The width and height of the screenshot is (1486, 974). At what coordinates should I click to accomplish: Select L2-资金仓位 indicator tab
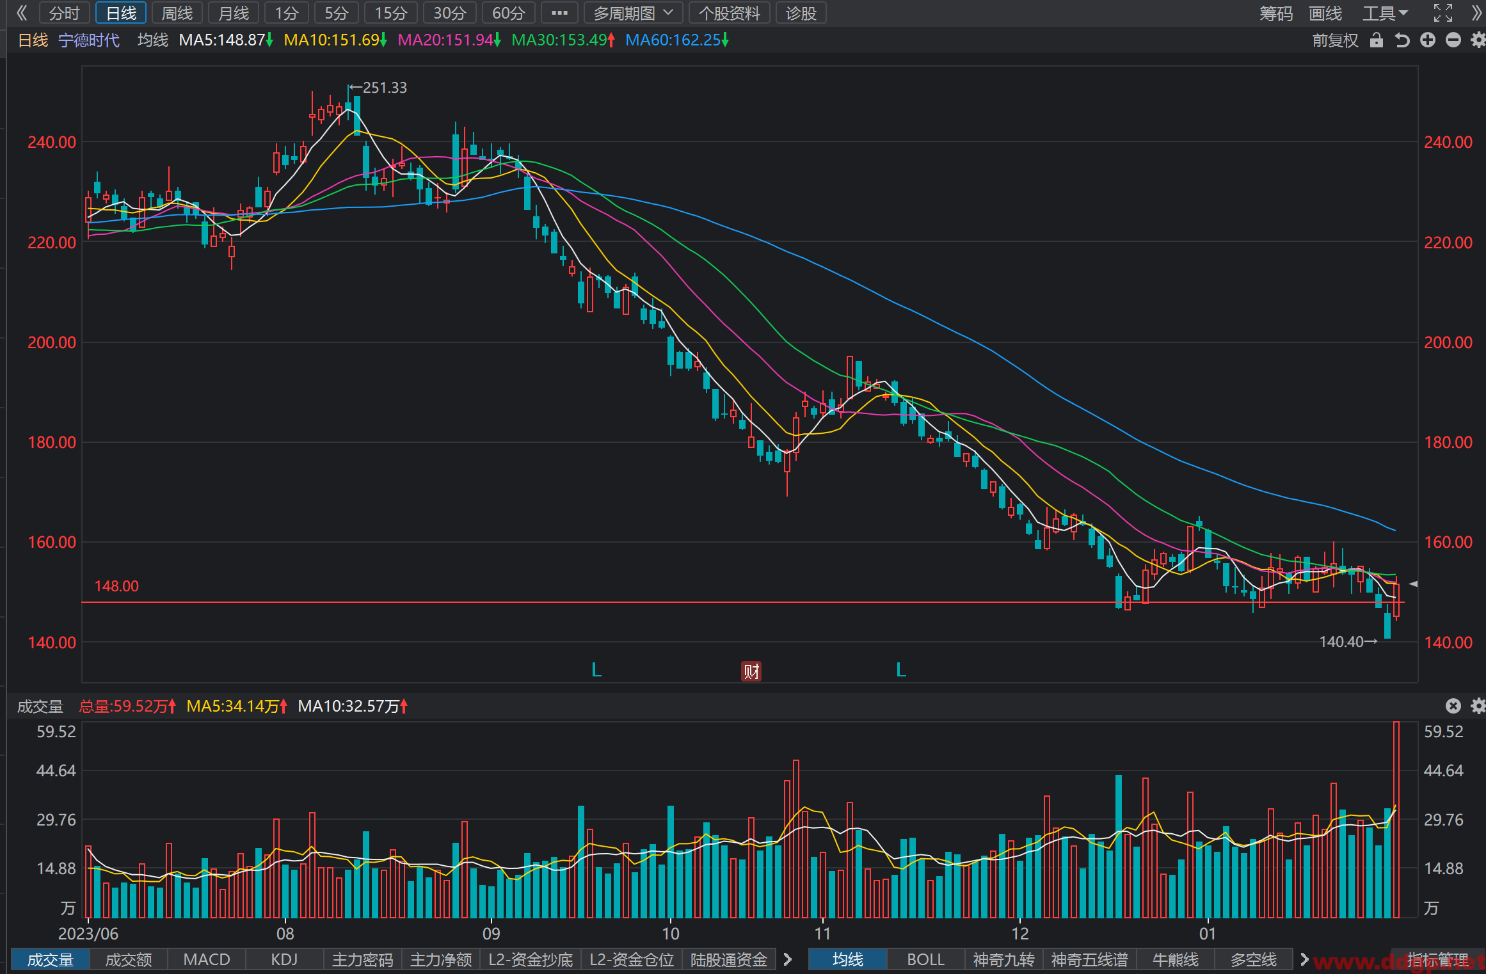click(x=632, y=959)
